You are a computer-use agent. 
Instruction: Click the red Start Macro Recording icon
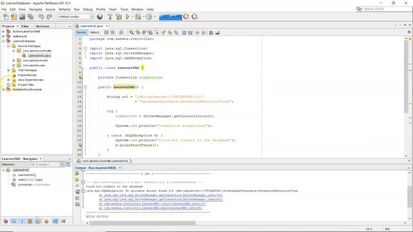(x=197, y=32)
